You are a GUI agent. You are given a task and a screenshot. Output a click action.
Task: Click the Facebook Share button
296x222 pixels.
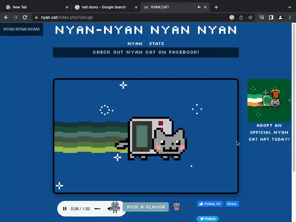click(x=232, y=204)
